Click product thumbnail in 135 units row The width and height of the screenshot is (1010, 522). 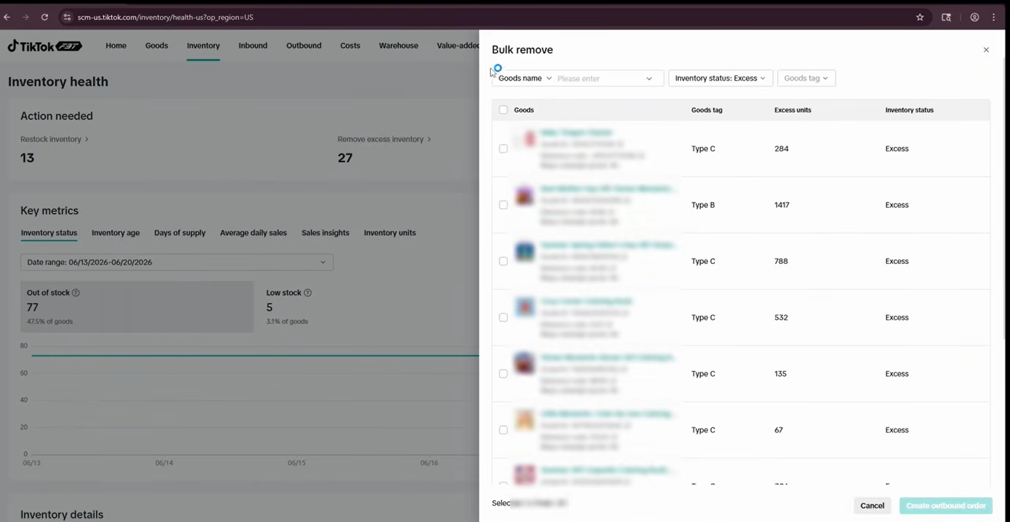(x=526, y=364)
